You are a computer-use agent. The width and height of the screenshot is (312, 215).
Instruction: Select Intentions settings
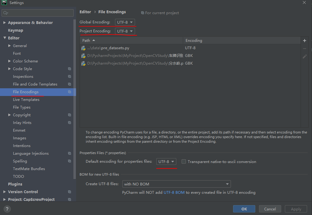[x=22, y=146]
